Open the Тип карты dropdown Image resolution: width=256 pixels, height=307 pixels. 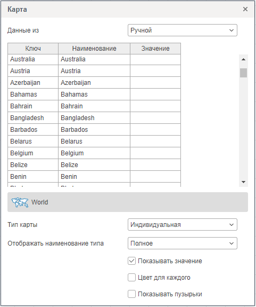(x=183, y=225)
